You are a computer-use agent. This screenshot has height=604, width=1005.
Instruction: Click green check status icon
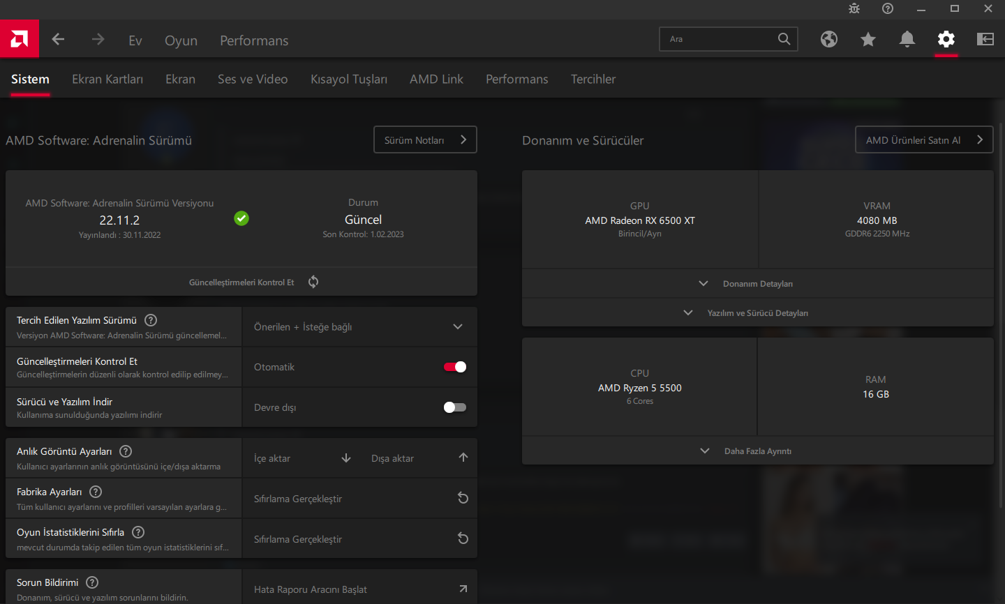[241, 218]
